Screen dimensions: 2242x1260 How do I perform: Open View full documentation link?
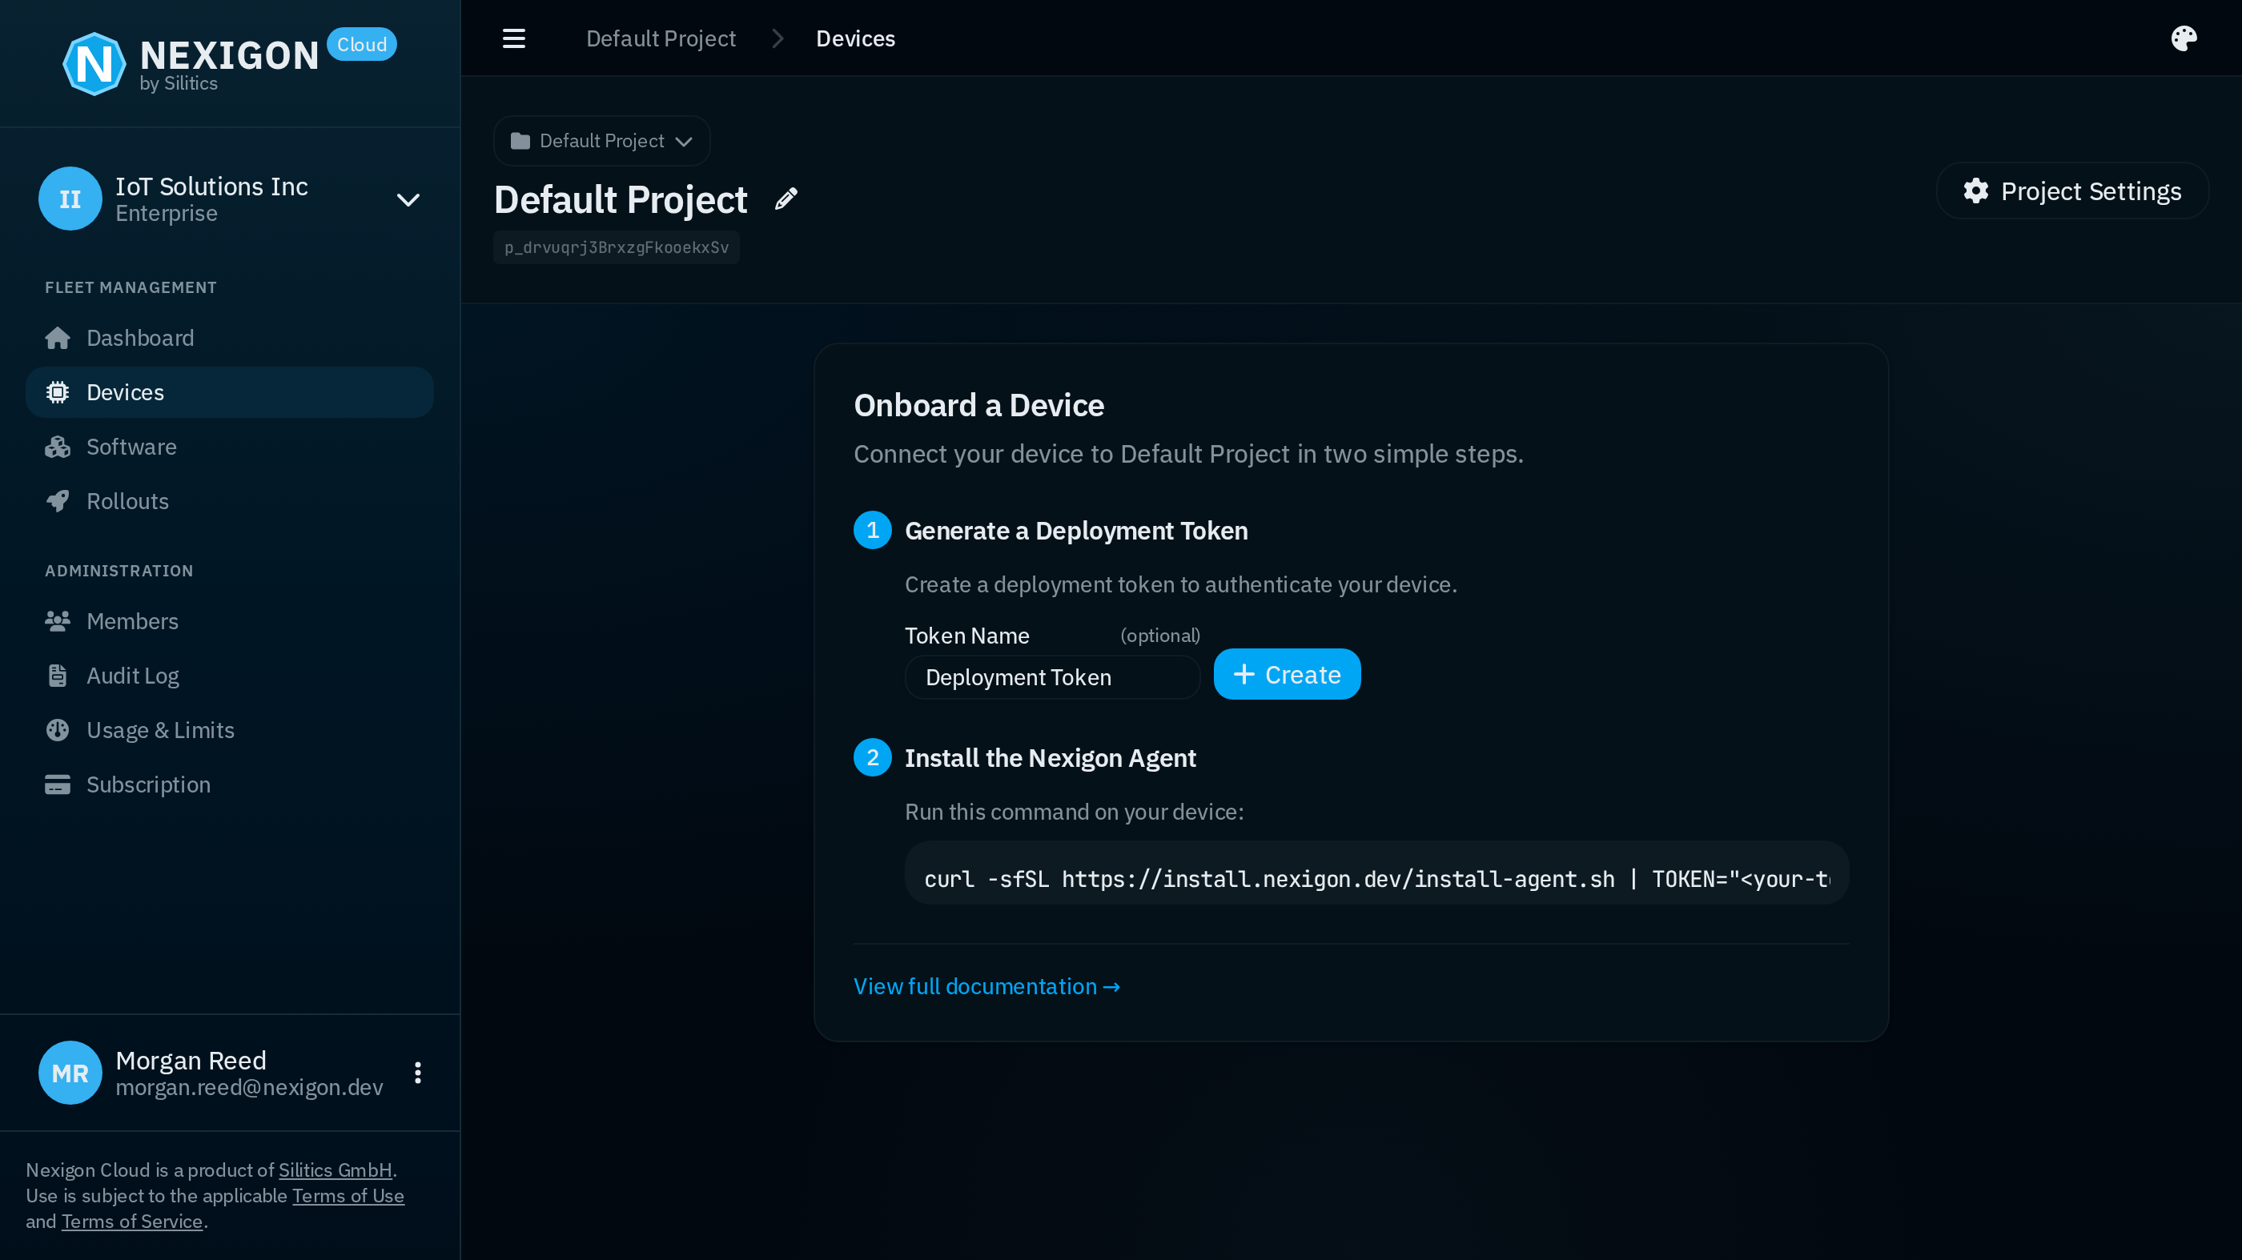click(986, 986)
